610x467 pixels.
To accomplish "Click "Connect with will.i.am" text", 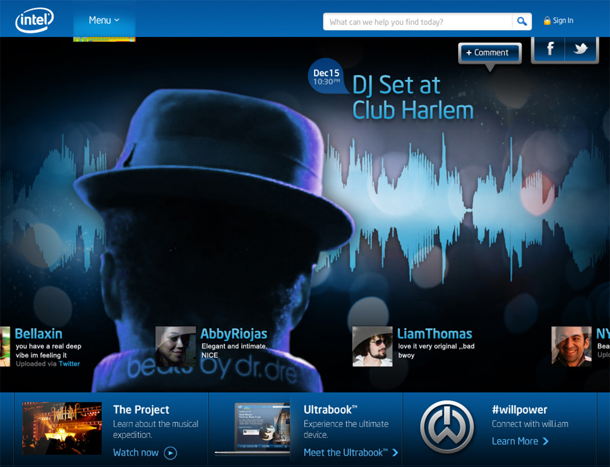I will [530, 424].
